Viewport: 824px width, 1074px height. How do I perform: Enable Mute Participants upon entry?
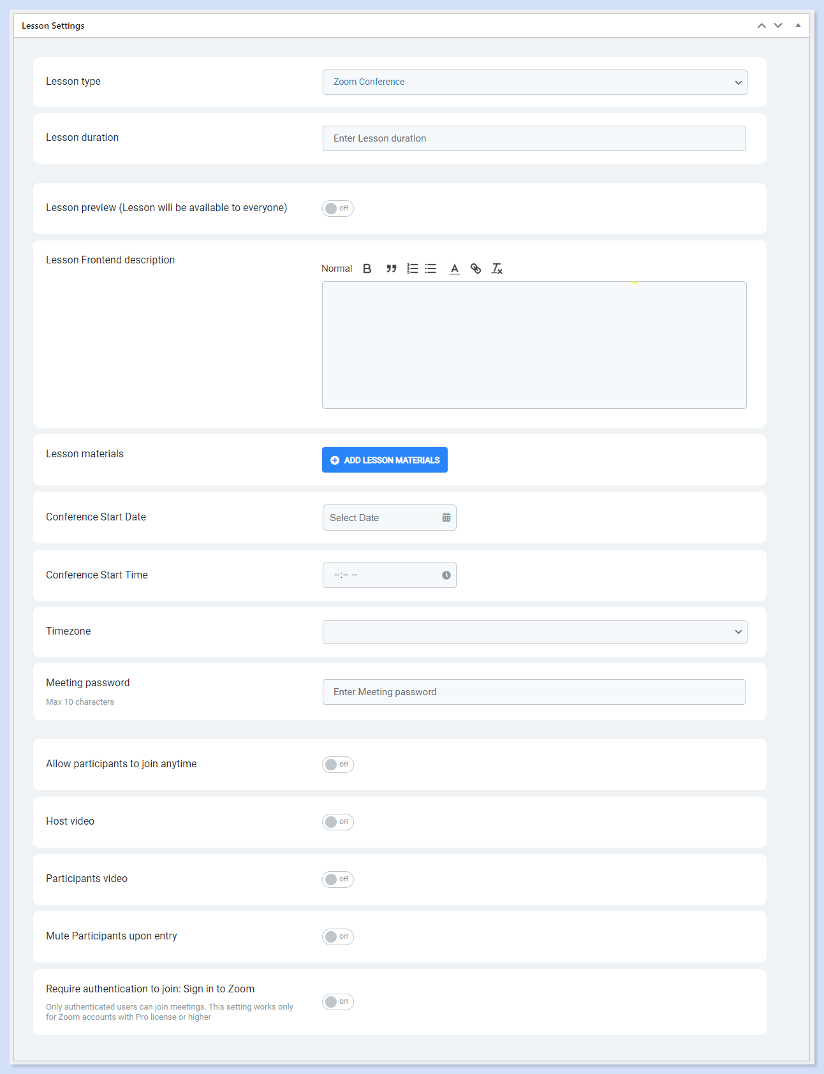coord(338,937)
